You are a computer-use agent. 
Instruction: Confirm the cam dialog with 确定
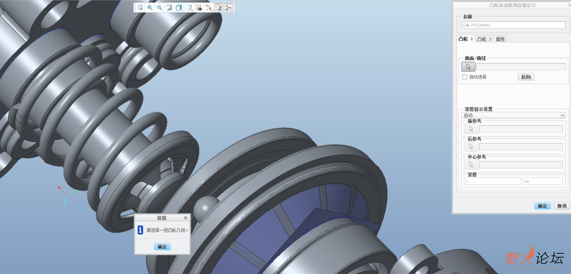[x=543, y=206]
